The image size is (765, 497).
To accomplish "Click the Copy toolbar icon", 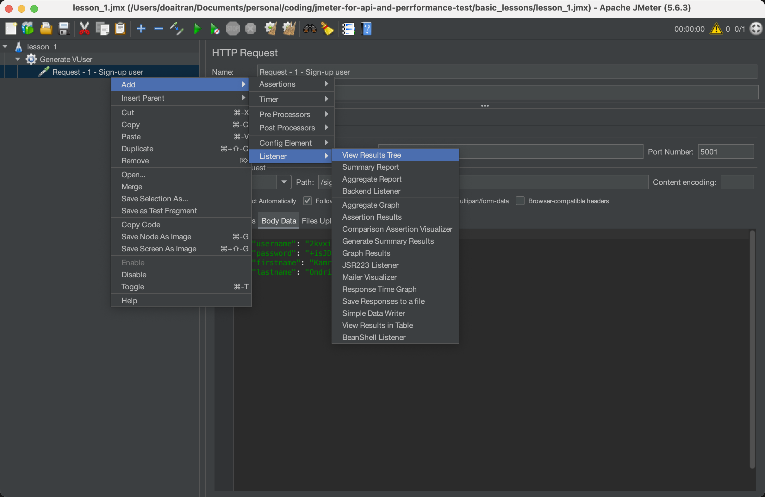I will tap(103, 28).
